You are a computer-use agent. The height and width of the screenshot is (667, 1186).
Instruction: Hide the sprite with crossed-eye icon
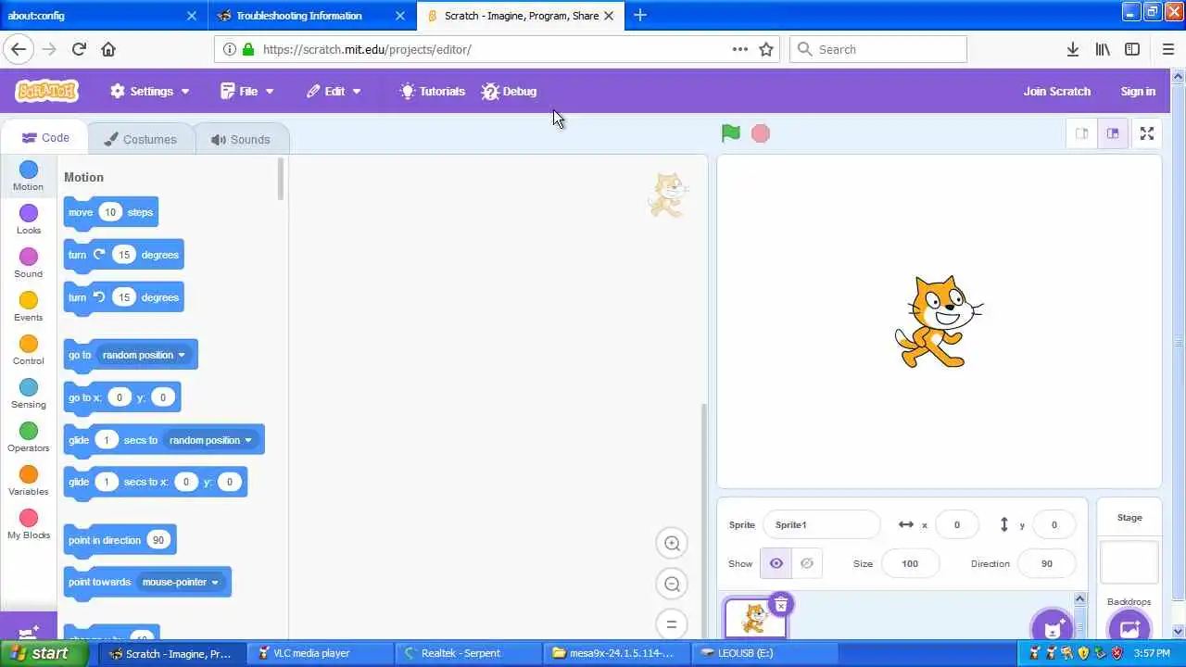807,563
